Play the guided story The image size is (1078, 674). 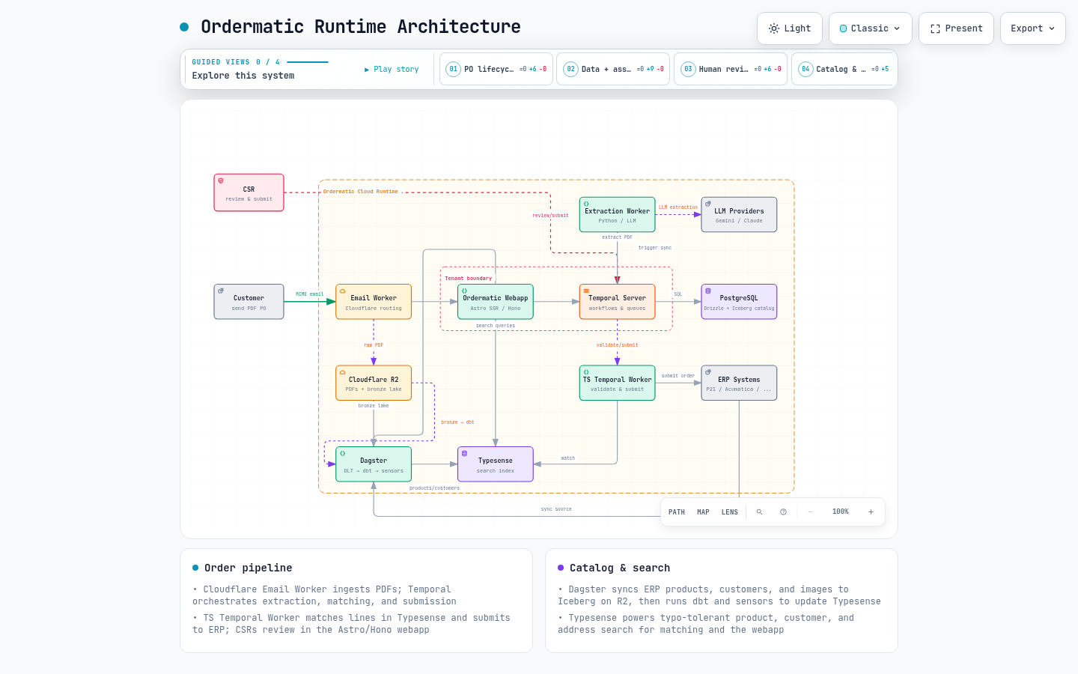(392, 69)
